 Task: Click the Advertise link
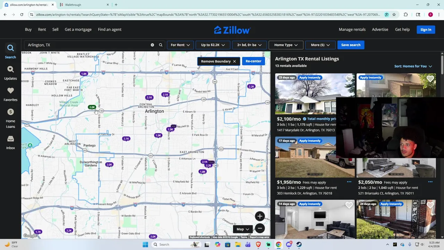380,30
